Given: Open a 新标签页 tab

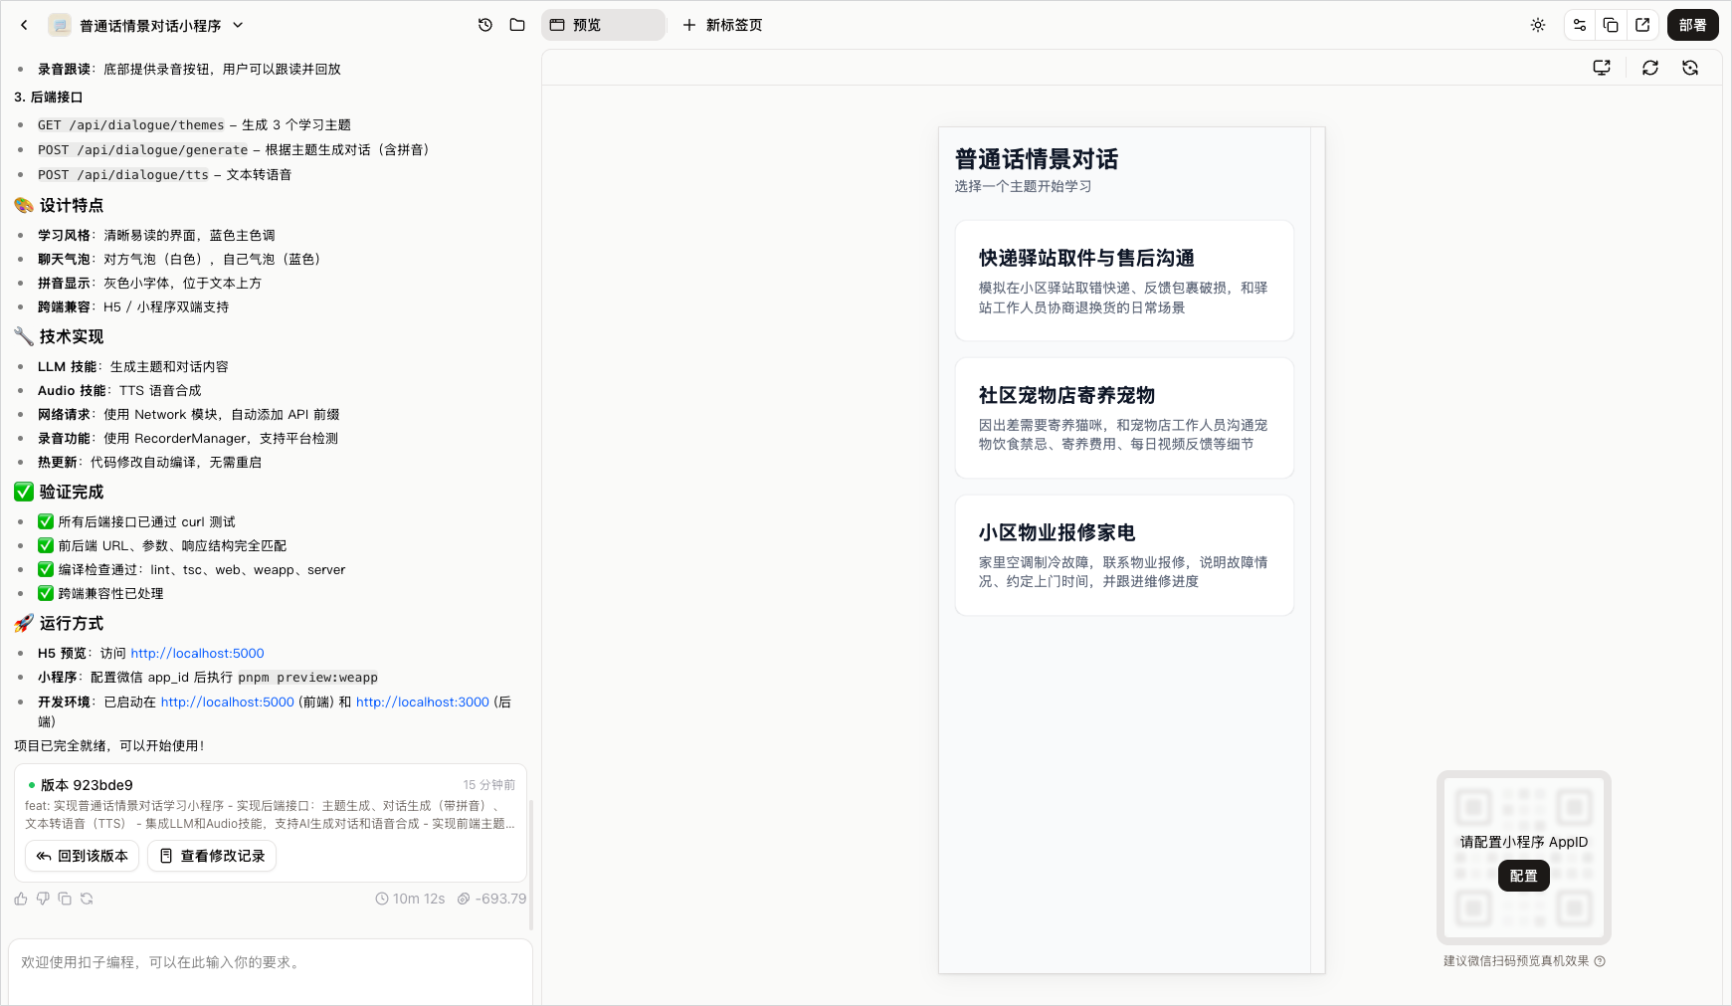Looking at the screenshot, I should click(722, 25).
